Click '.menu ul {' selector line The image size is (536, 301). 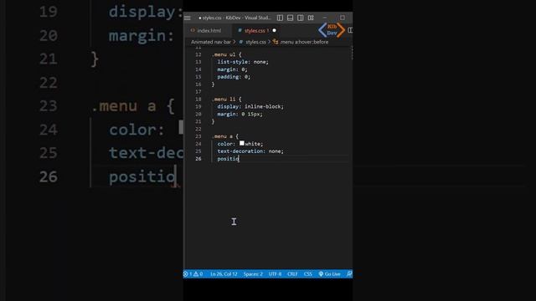tap(226, 54)
